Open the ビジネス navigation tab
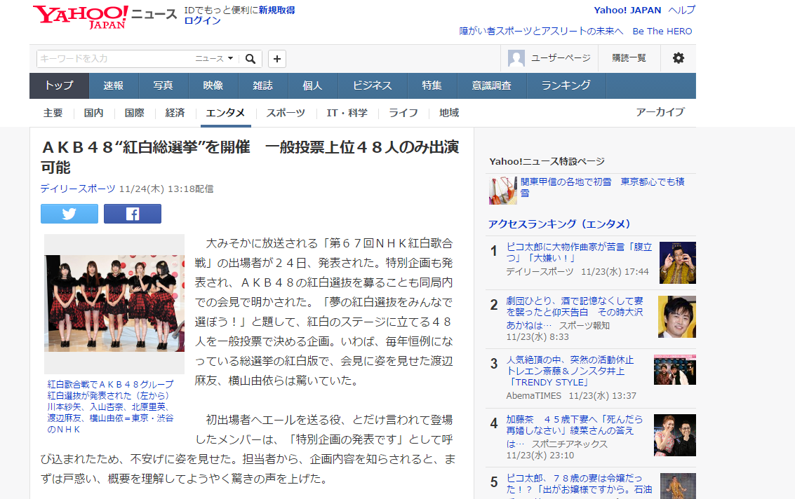This screenshot has height=499, width=795. (x=373, y=86)
